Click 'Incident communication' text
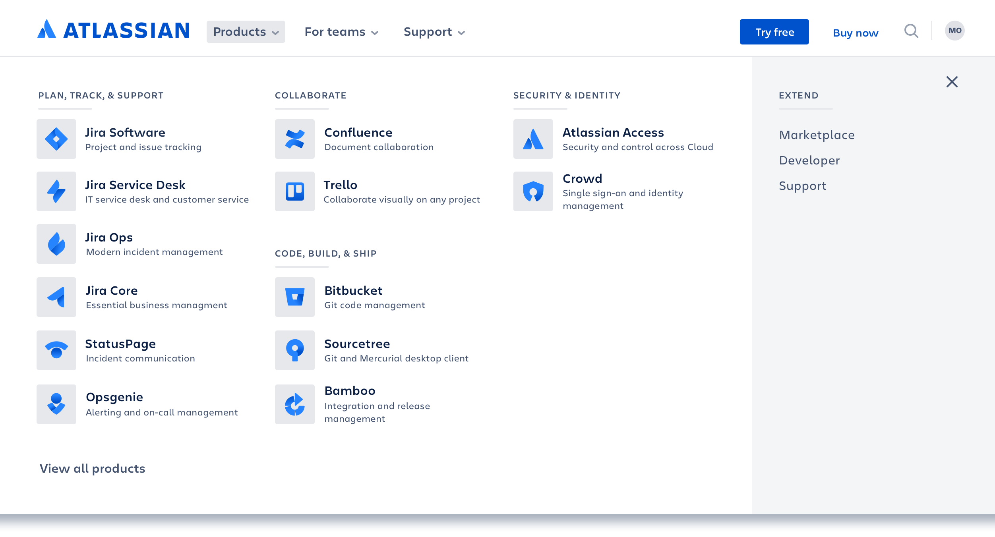 click(140, 358)
